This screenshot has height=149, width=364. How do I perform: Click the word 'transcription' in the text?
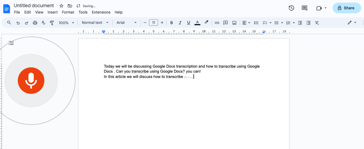(x=187, y=66)
